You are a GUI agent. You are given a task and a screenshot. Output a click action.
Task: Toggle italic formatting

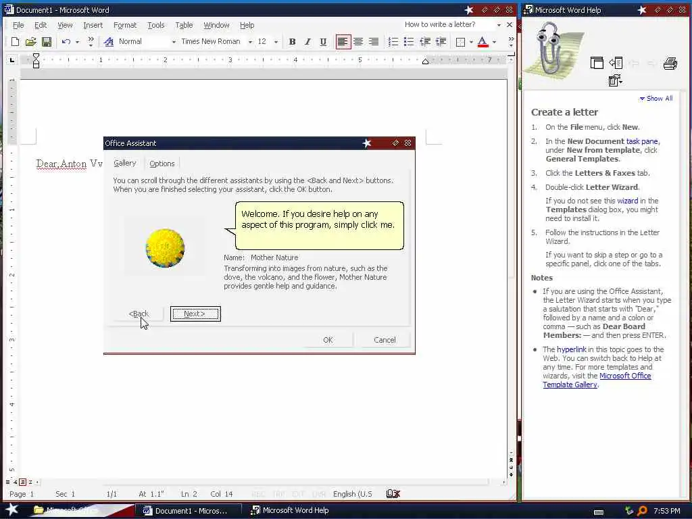tap(307, 41)
